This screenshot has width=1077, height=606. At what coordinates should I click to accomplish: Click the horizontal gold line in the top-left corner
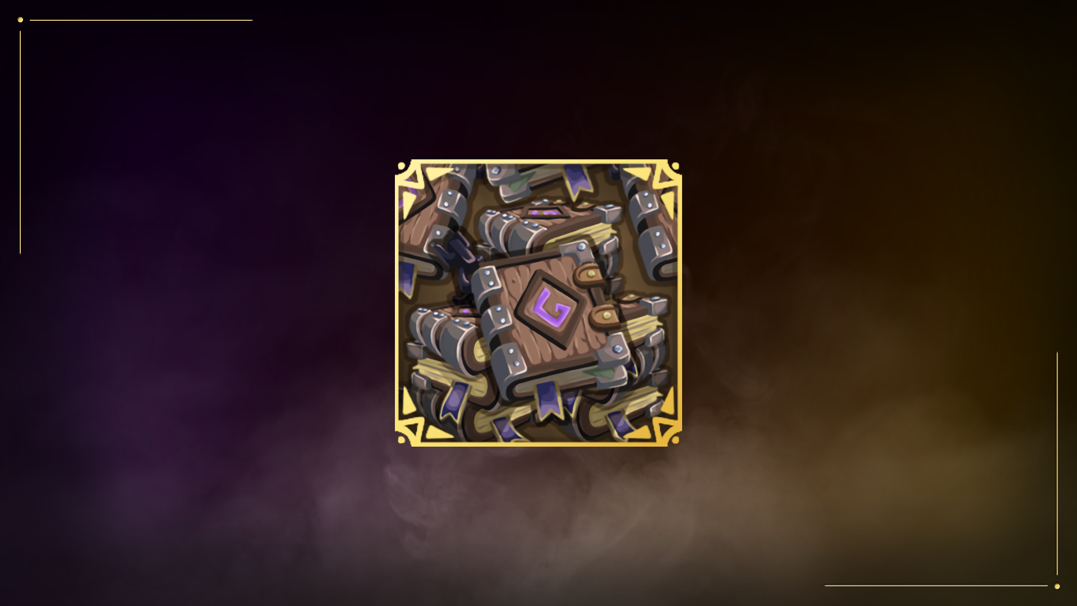[141, 20]
